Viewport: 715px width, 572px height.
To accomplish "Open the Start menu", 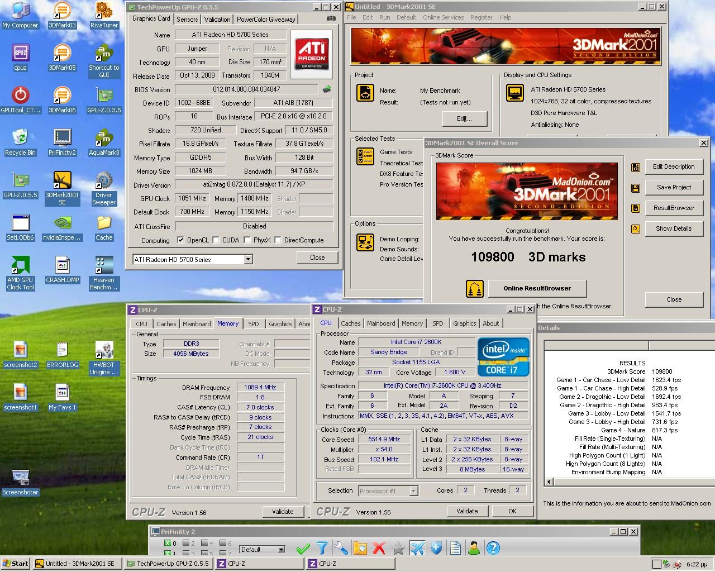I will pos(16,564).
